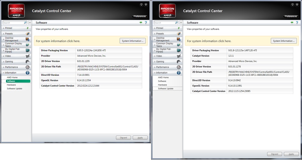Open Preferences menu in right window
This screenshot has width=302, height=160.
(x=291, y=16)
